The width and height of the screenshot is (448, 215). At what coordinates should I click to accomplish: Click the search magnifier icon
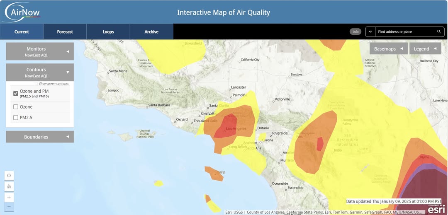[439, 32]
